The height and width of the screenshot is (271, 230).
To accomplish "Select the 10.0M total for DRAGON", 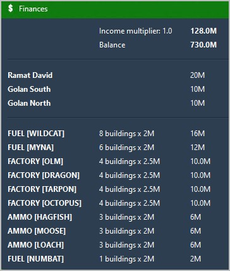I will 200,175.
